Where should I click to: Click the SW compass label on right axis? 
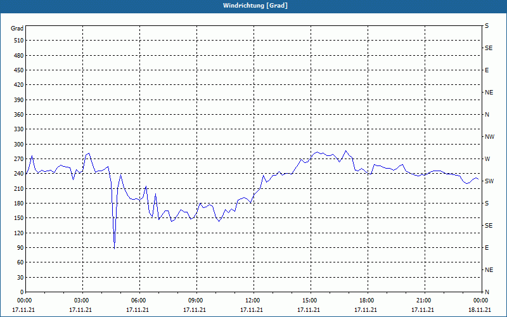coord(489,181)
